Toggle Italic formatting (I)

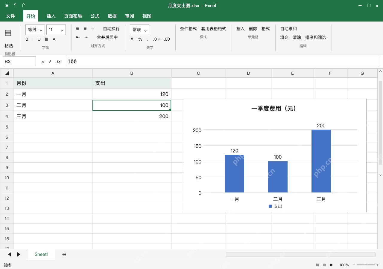click(33, 39)
